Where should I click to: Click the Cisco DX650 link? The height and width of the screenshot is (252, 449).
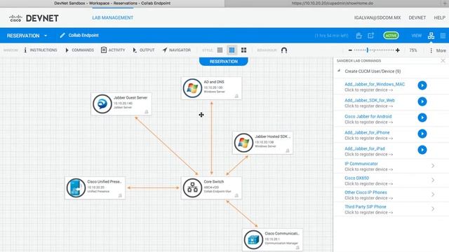pos(356,178)
